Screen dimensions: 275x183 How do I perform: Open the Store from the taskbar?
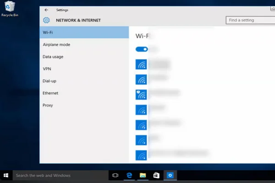point(156,175)
